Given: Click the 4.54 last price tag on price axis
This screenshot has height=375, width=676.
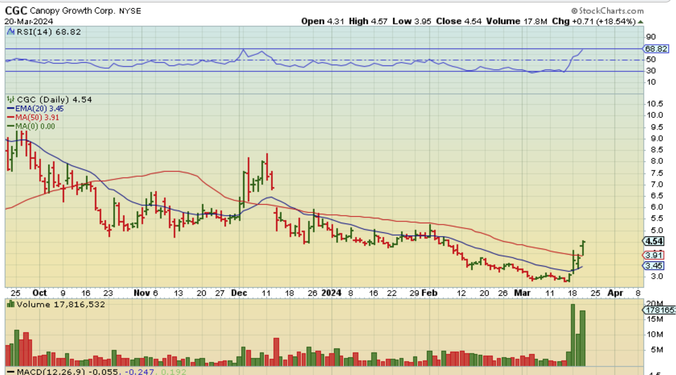Looking at the screenshot, I should pyautogui.click(x=653, y=241).
